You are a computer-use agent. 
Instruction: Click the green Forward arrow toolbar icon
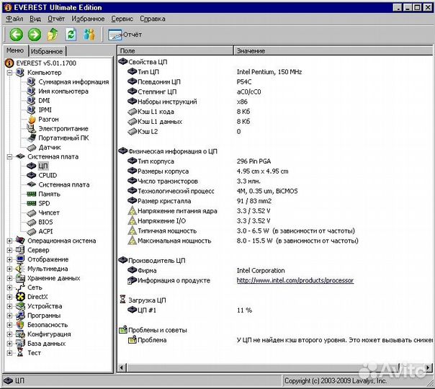pyautogui.click(x=34, y=35)
